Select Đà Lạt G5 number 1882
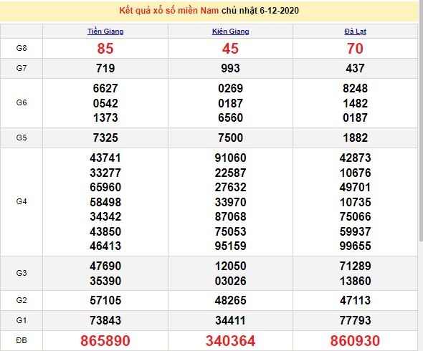Image resolution: width=423 pixels, height=351 pixels. click(x=356, y=138)
